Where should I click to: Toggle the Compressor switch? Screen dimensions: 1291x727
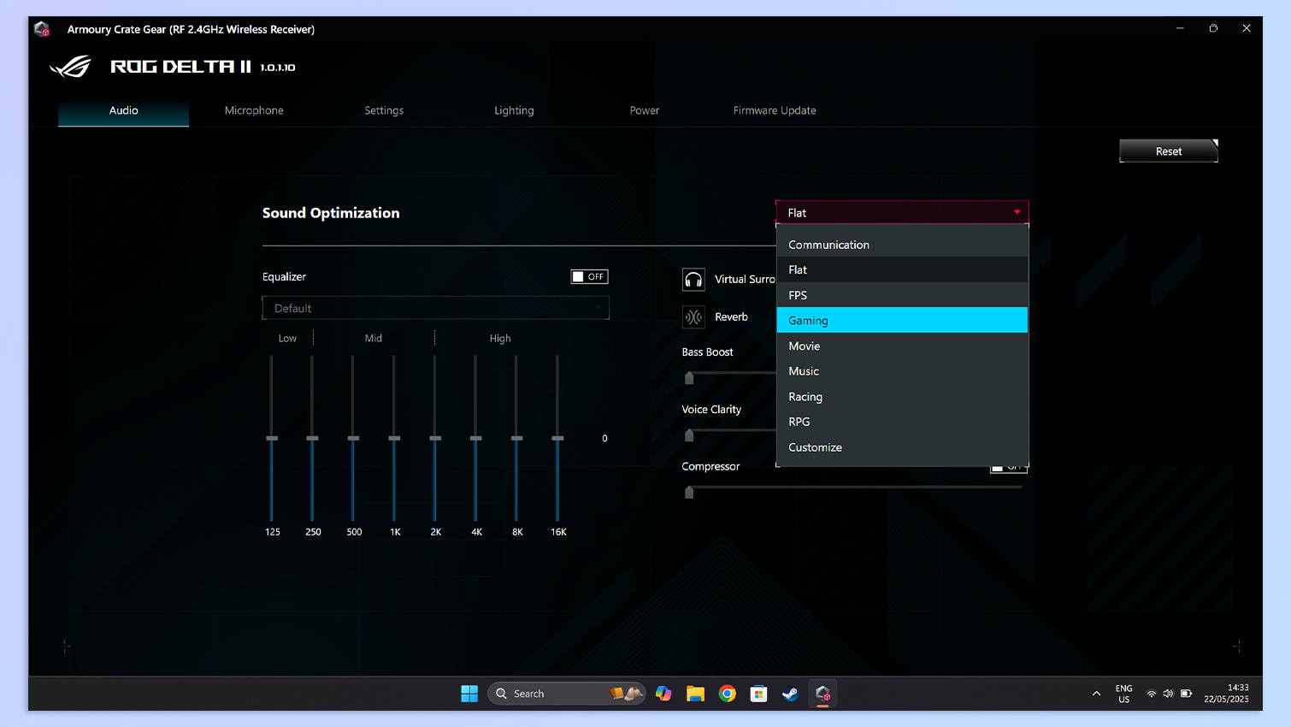[1008, 468]
